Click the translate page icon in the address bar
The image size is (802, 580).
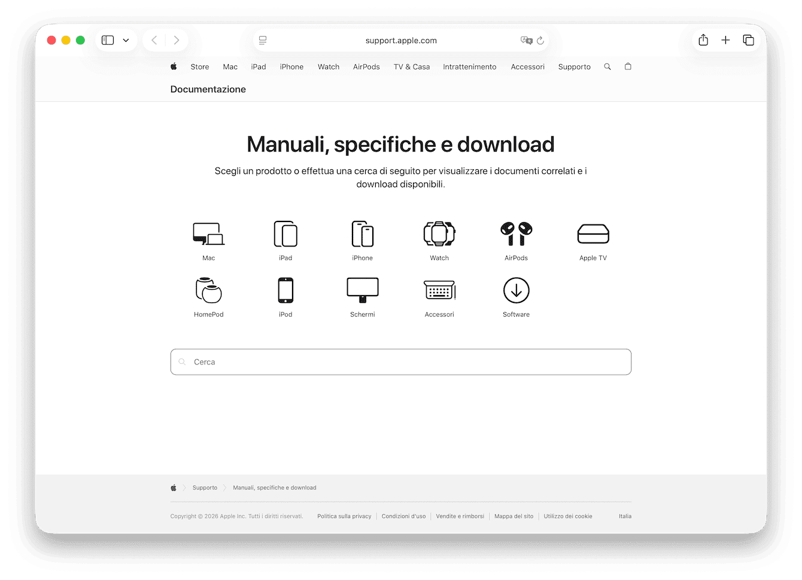coord(527,40)
